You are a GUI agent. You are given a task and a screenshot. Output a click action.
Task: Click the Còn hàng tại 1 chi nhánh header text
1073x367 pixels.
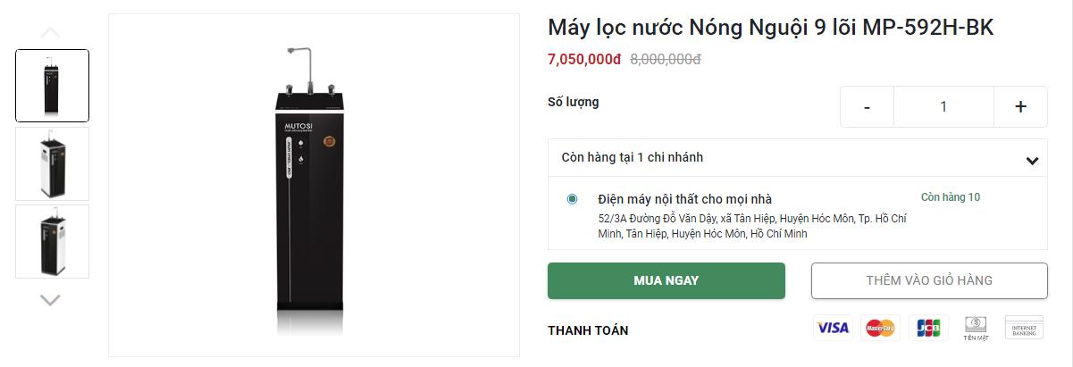point(633,157)
